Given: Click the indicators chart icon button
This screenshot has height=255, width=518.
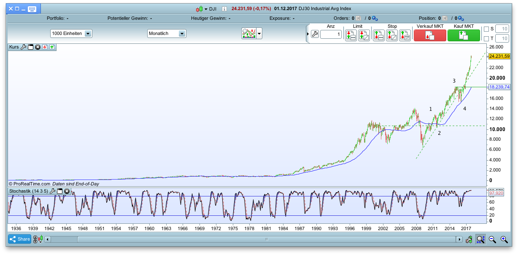Looking at the screenshot, I should point(249,34).
